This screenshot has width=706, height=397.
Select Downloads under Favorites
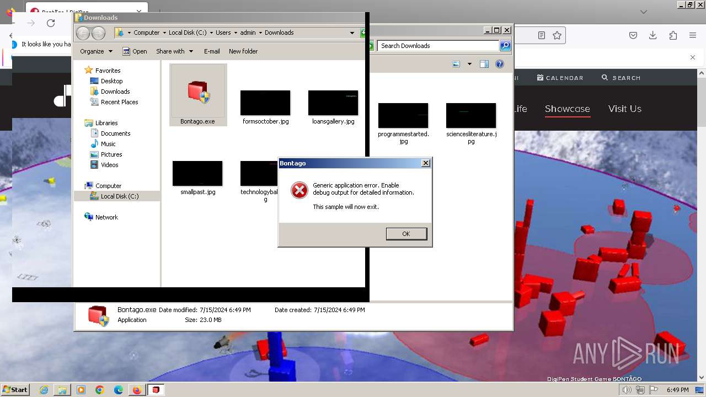[115, 92]
